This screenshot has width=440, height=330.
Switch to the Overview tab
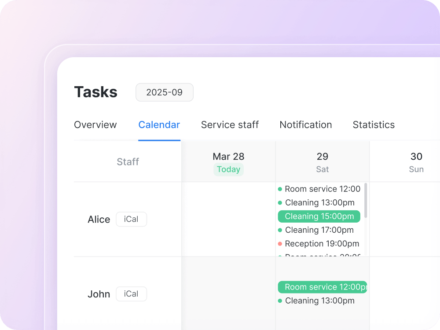[x=95, y=125]
